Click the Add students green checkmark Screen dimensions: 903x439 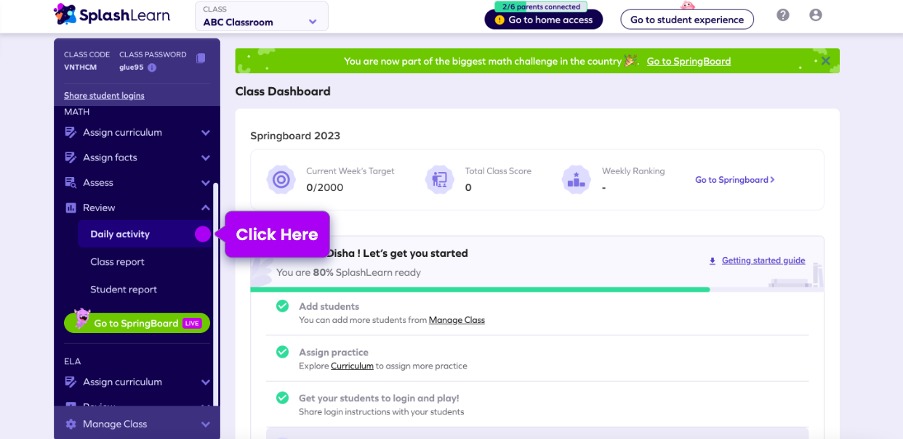click(282, 306)
